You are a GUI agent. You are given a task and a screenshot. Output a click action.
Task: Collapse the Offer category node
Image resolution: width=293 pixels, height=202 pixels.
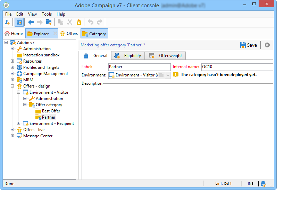(25, 104)
